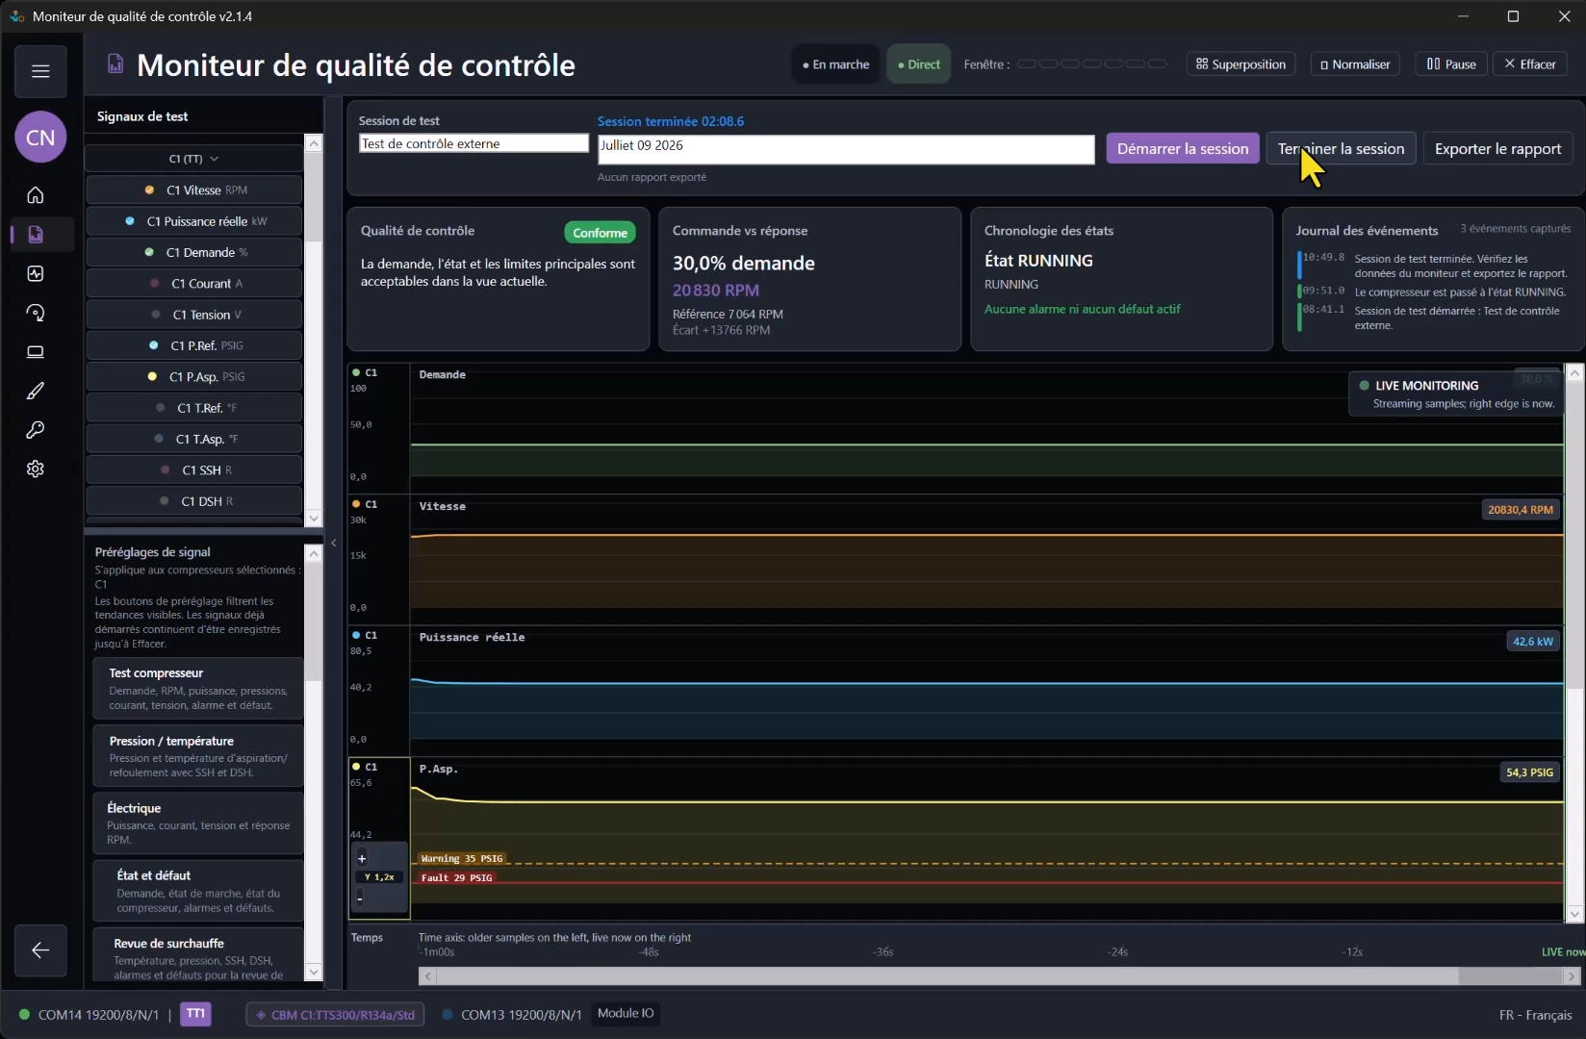Apply the Test compresseur preset
Screen dimensions: 1586x1039
coord(198,689)
